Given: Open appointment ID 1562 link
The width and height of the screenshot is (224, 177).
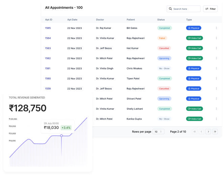Looking at the screenshot, I should 48,58.
